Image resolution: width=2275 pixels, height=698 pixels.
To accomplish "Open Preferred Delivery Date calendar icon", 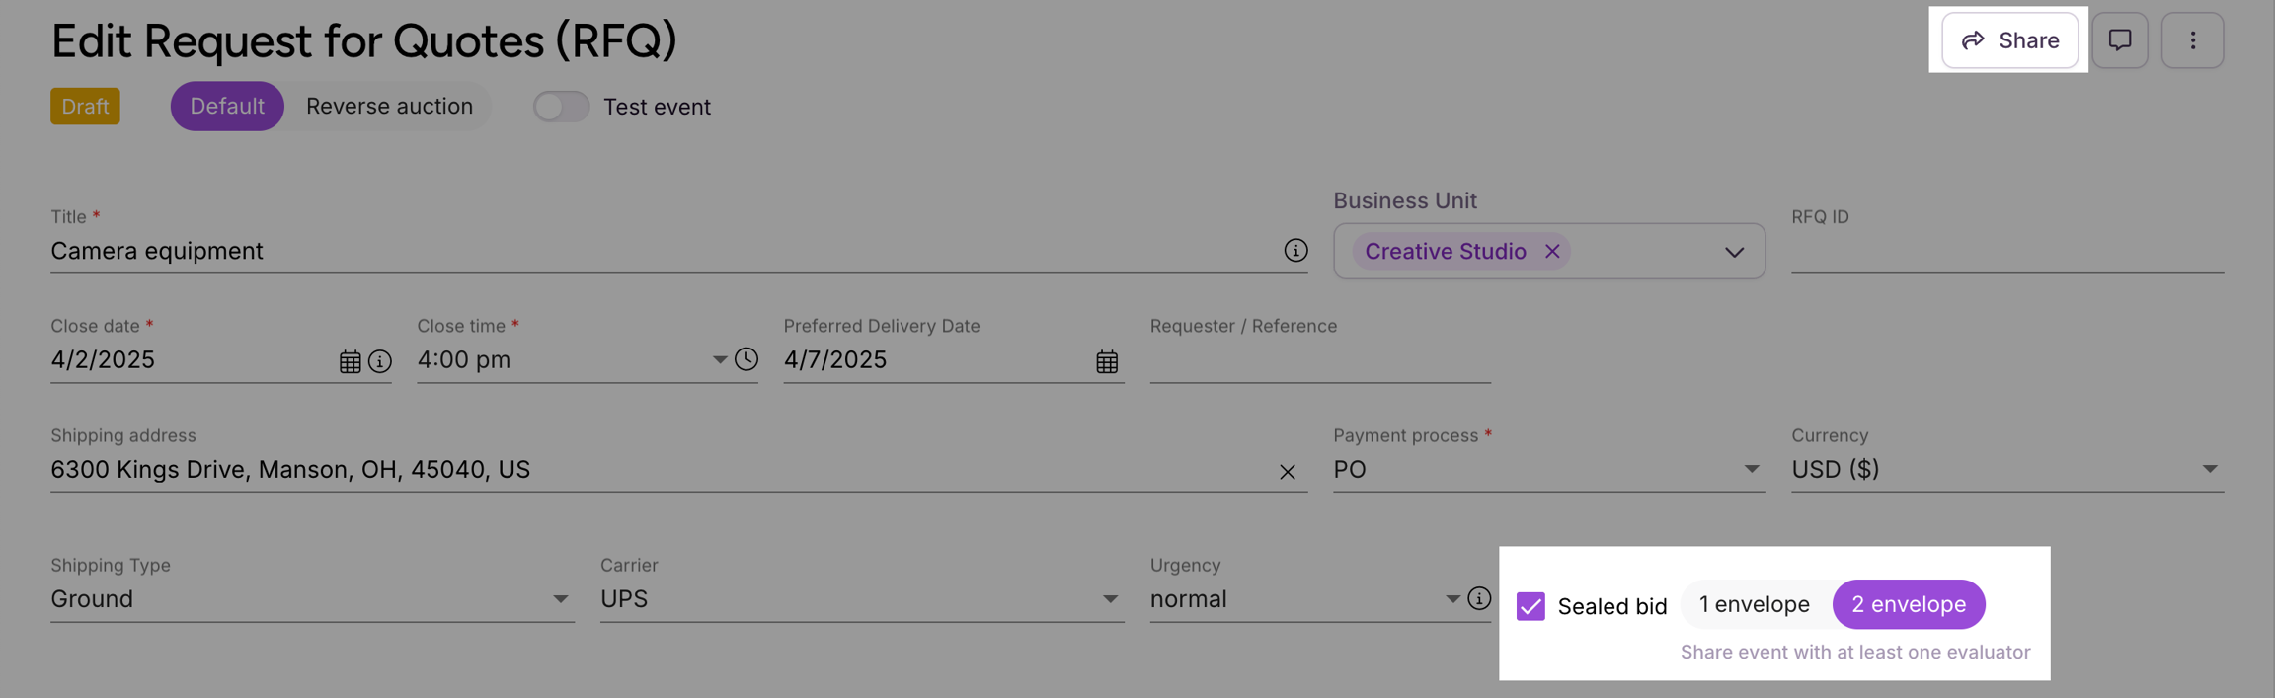I will pyautogui.click(x=1107, y=361).
